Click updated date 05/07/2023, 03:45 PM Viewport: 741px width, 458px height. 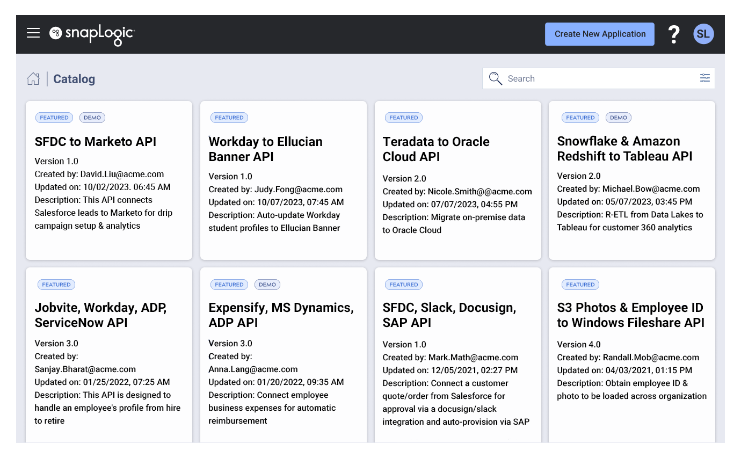click(649, 201)
